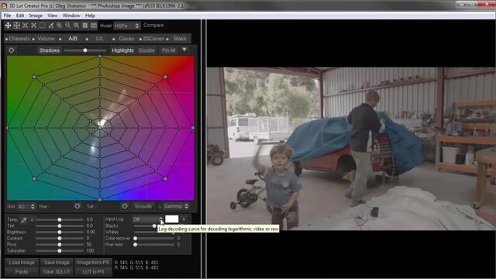Click the Saturation slider handle
496x279 pixels.
pos(60,250)
